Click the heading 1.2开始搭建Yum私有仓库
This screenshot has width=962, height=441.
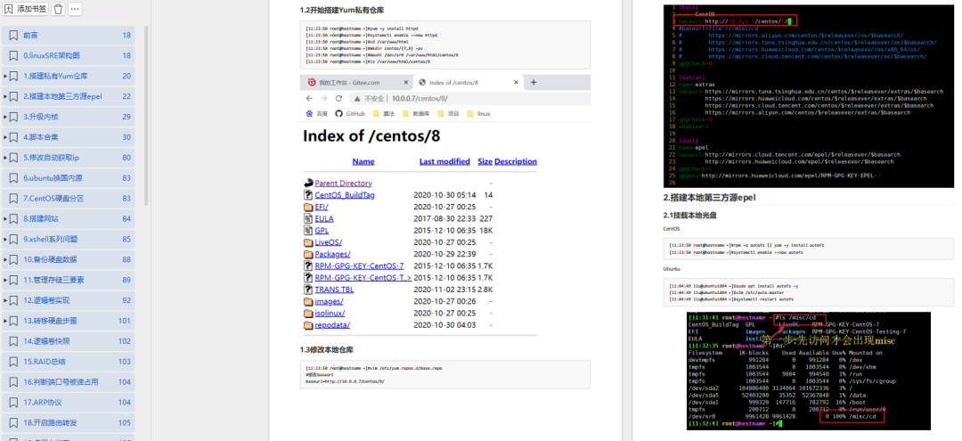coord(342,11)
